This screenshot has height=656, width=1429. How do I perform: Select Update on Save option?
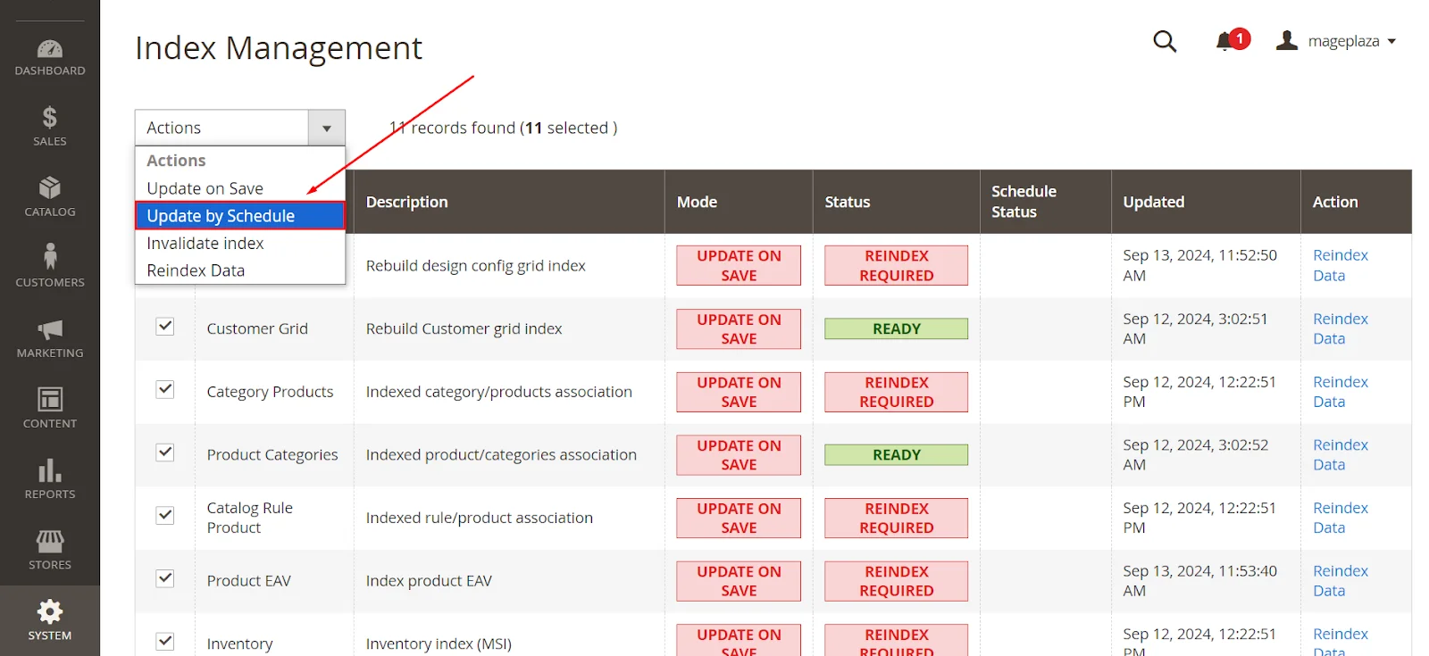[x=205, y=188]
